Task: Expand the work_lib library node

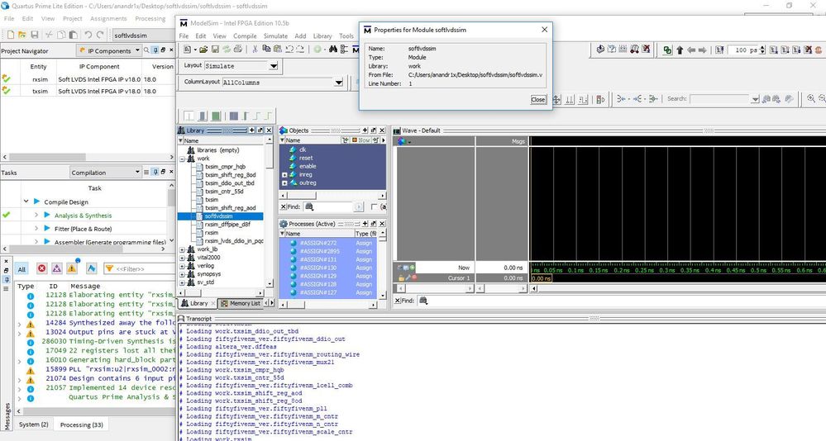Action: pos(183,249)
